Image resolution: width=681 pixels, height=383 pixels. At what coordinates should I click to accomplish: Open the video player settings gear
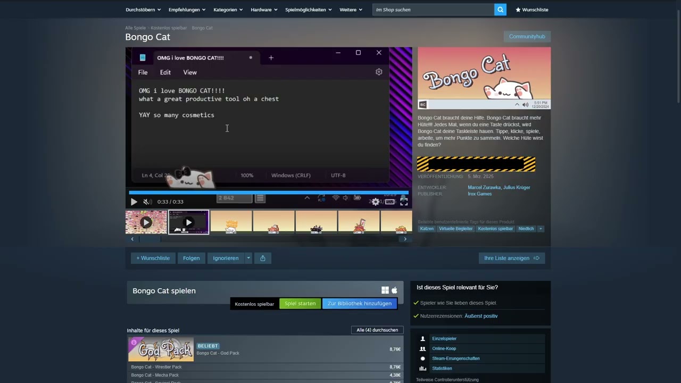(x=376, y=202)
